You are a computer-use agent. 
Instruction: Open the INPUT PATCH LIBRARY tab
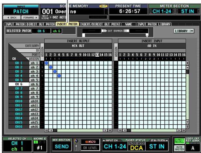click(x=154, y=24)
